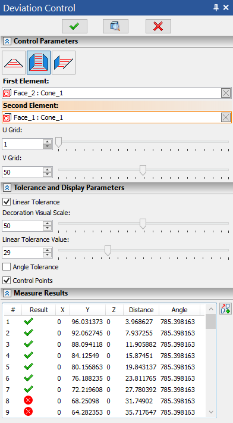Select the distance value 7.937255
233x423 pixels.
pos(139,333)
